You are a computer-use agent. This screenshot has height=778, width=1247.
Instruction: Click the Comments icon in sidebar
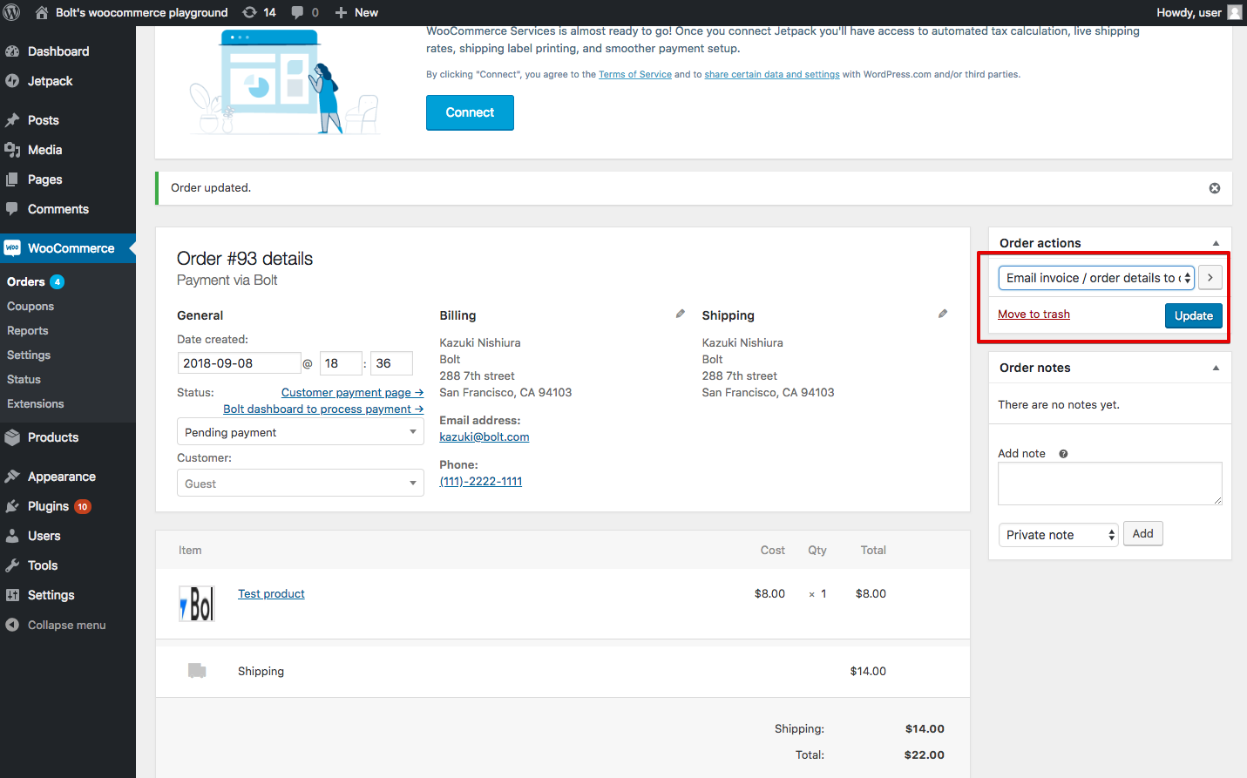tap(12, 209)
